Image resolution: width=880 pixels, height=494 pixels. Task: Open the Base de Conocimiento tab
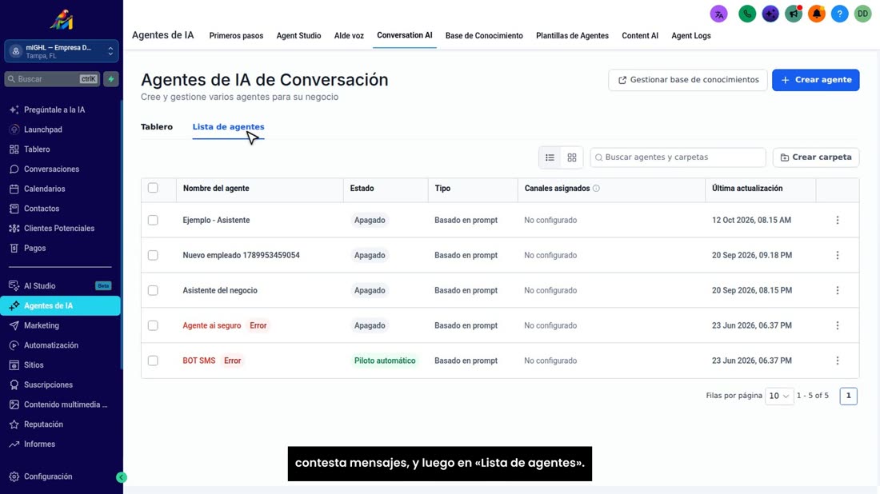tap(484, 35)
